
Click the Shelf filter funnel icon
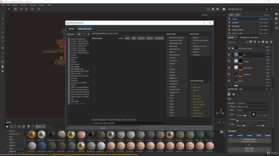29,127
